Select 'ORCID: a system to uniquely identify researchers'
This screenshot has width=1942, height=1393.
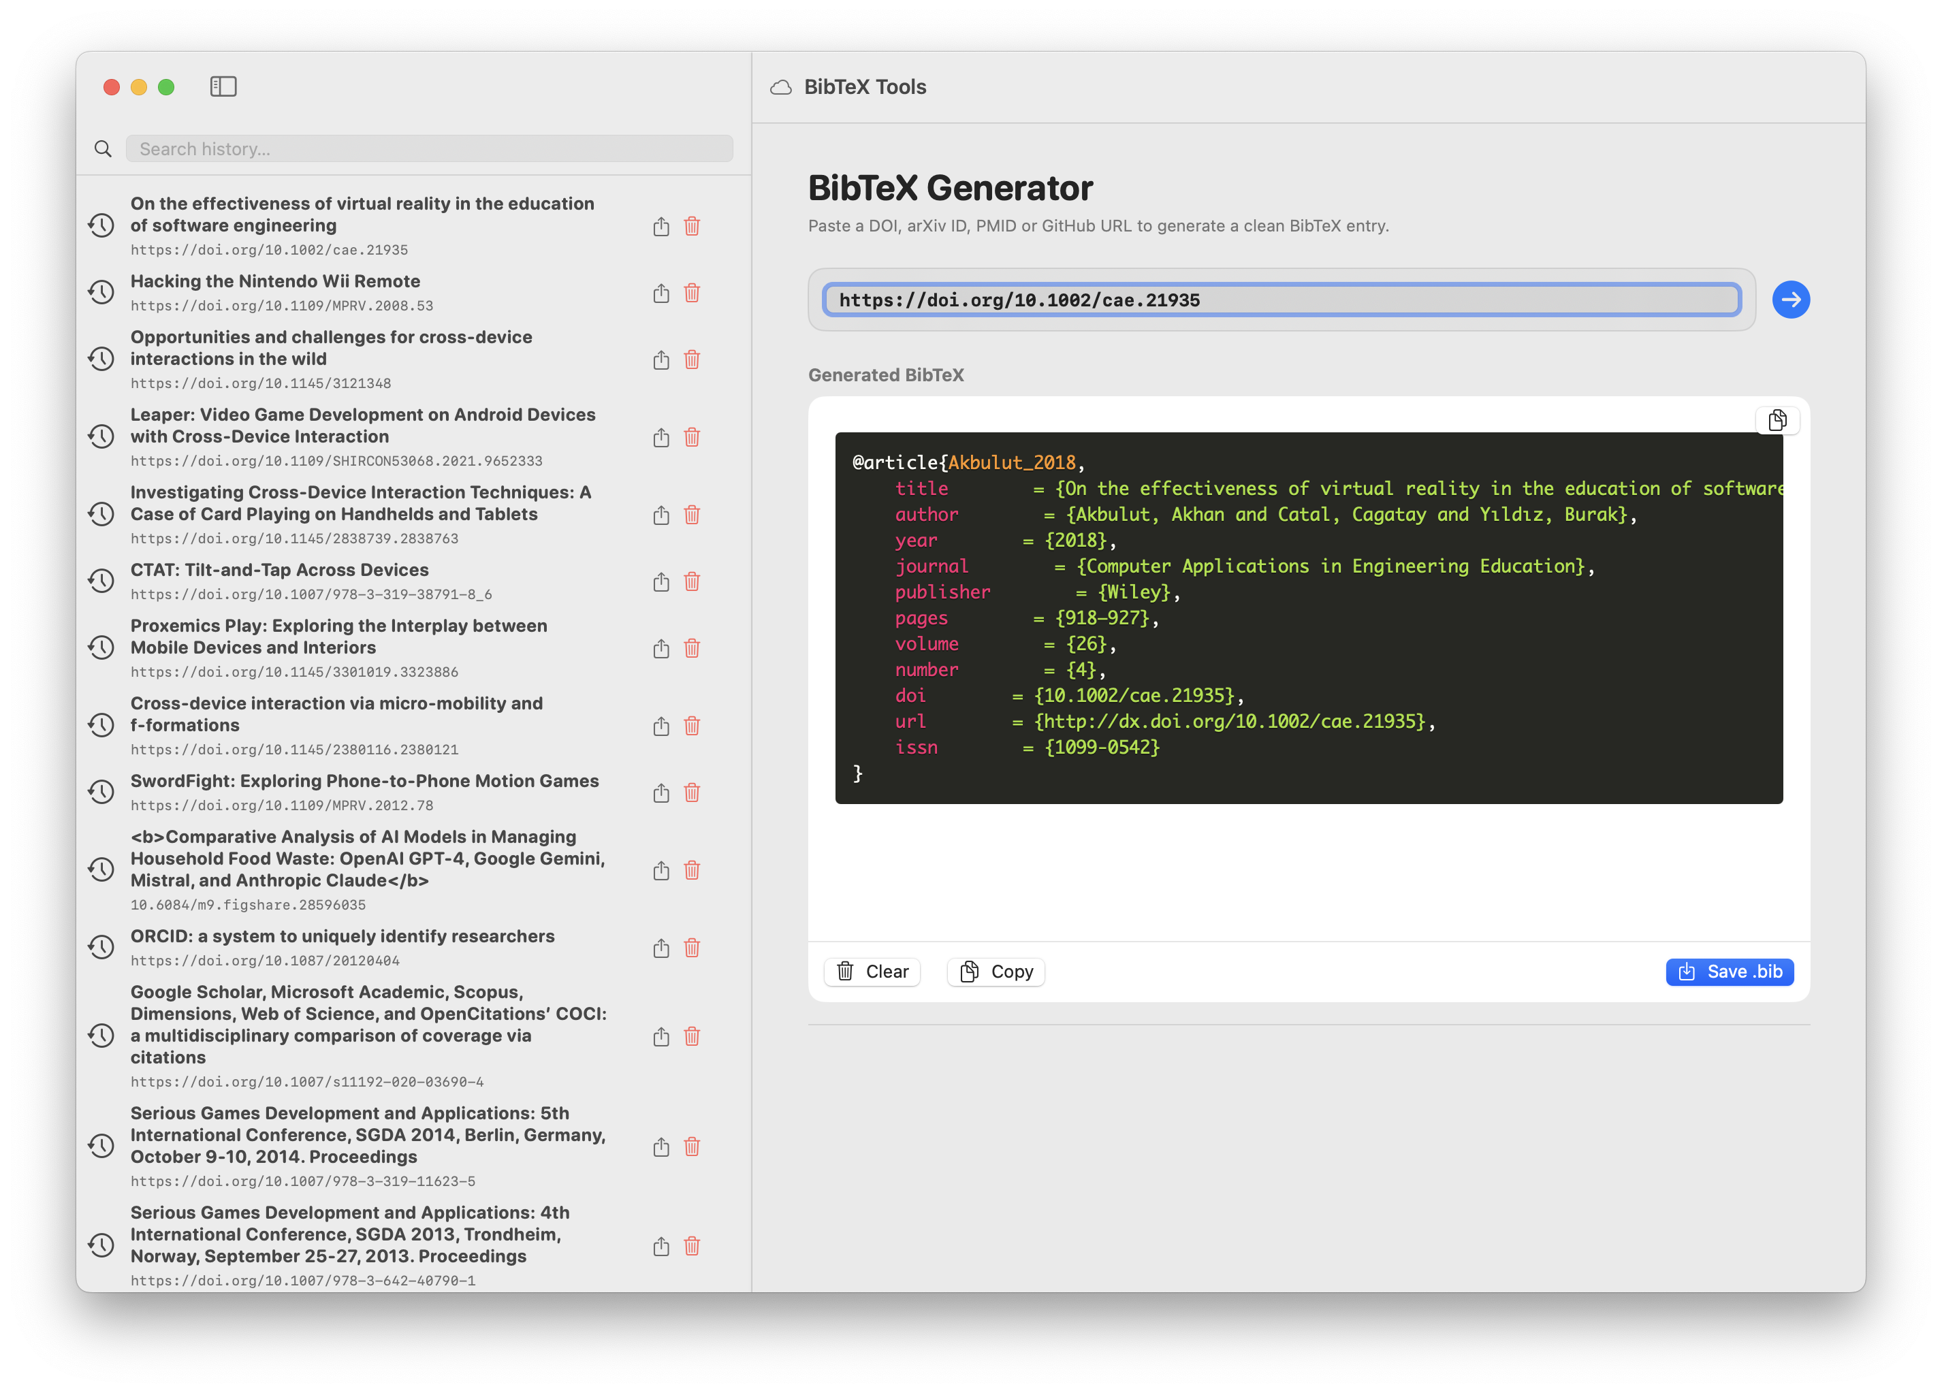[x=343, y=935]
